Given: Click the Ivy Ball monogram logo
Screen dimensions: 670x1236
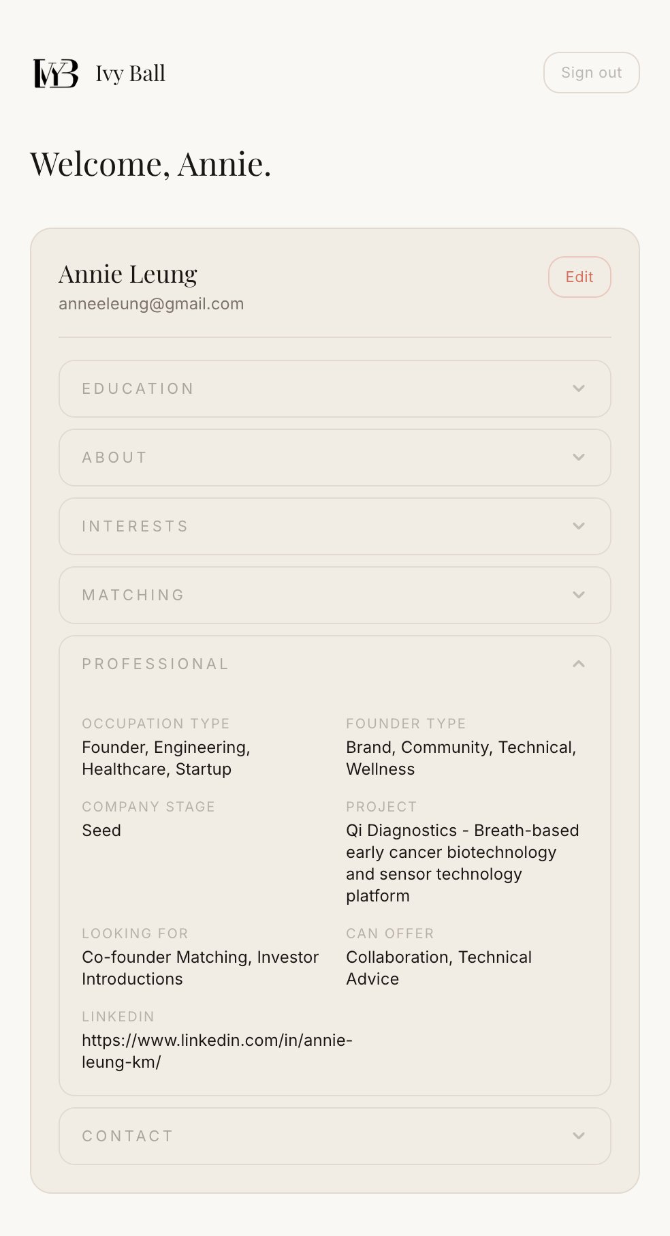Looking at the screenshot, I should (x=56, y=73).
